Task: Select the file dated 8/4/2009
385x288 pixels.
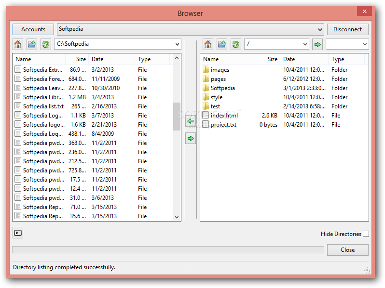Action: 93,134
